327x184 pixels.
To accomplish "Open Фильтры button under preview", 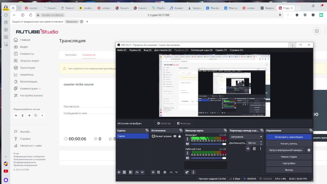I will click(184, 123).
